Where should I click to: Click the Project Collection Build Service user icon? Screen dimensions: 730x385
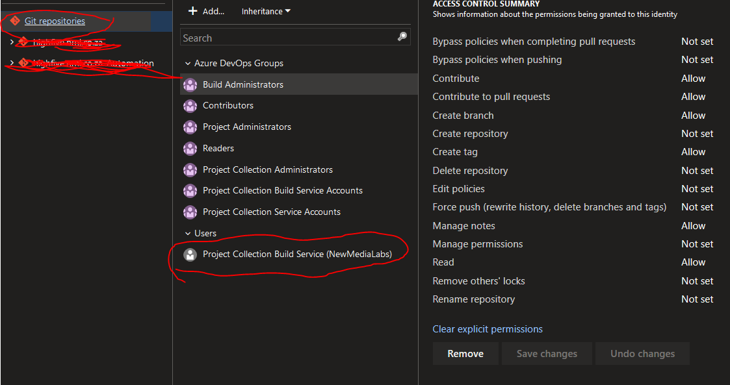coord(190,255)
